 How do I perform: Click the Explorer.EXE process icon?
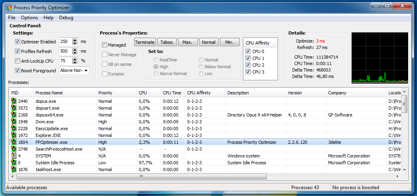click(x=14, y=135)
